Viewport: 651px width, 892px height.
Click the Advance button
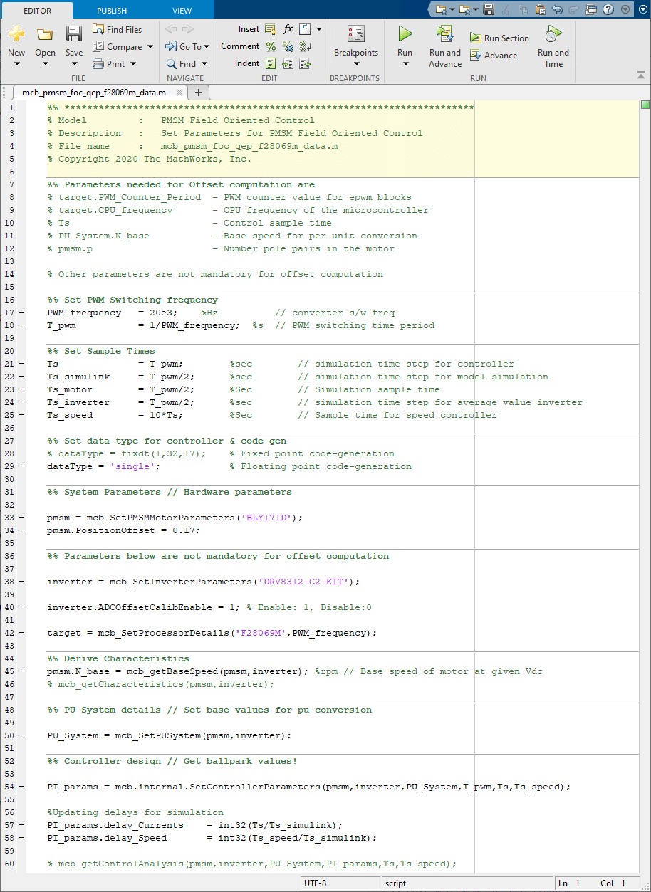(x=493, y=56)
